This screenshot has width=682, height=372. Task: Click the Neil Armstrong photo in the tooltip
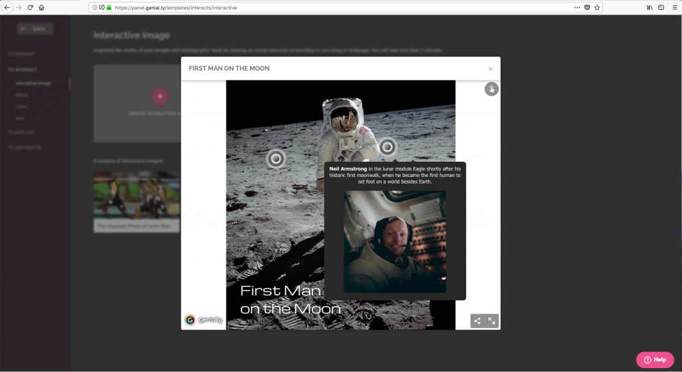[395, 242]
